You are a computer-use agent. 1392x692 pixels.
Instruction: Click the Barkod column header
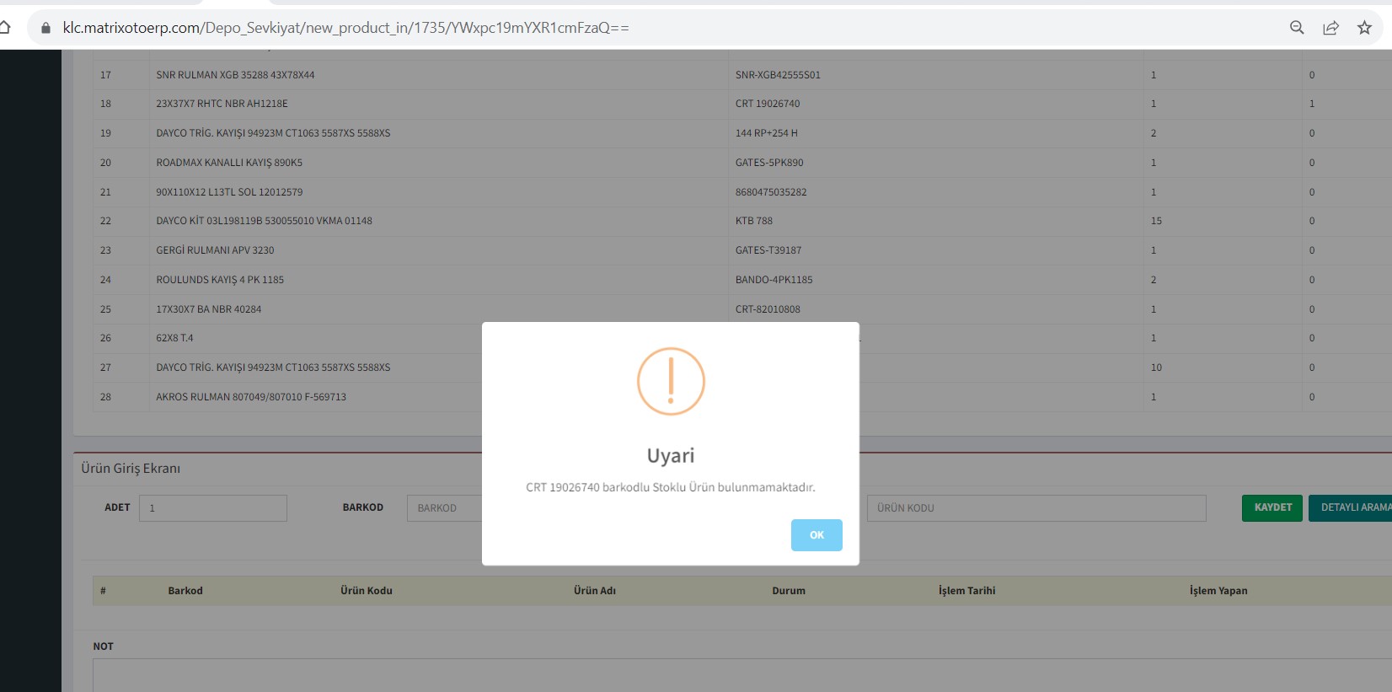(185, 591)
